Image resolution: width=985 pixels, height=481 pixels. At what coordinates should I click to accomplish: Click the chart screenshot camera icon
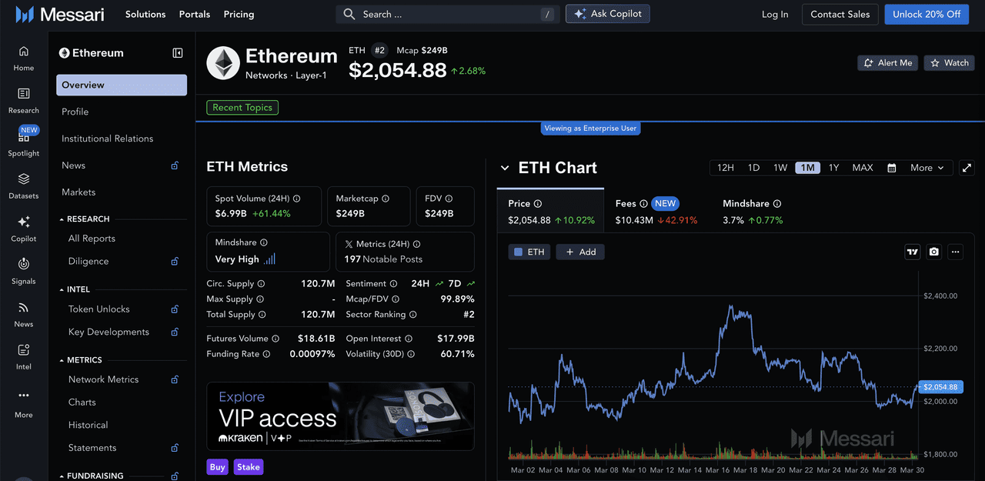coord(933,252)
